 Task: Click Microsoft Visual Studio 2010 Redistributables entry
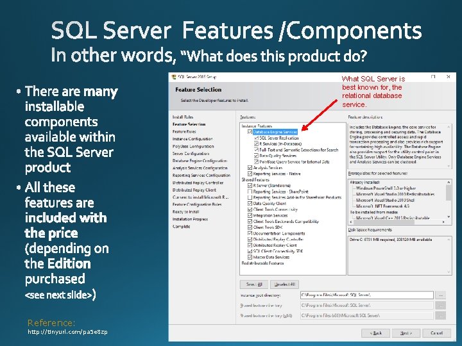pyautogui.click(x=395, y=194)
